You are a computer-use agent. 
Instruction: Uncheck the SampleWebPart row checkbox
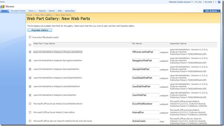click(30, 69)
